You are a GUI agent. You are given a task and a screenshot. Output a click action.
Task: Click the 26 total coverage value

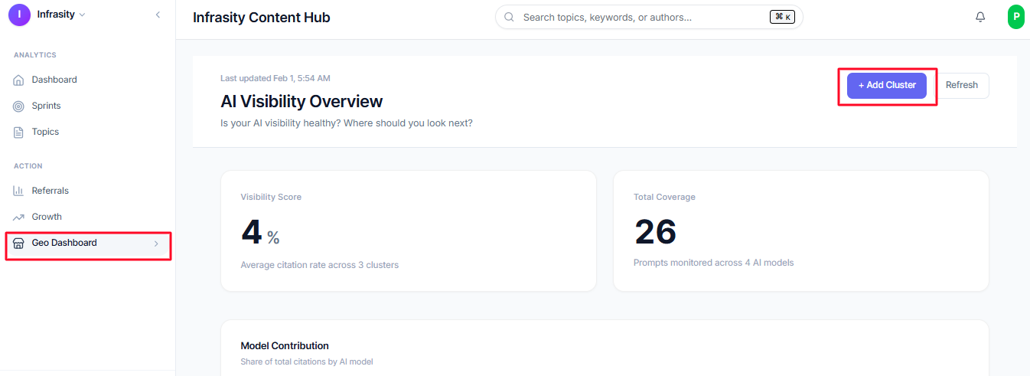click(656, 232)
